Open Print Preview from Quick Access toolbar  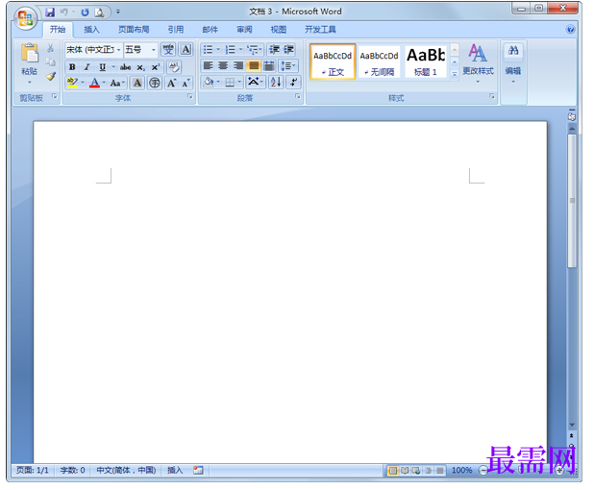pos(99,12)
